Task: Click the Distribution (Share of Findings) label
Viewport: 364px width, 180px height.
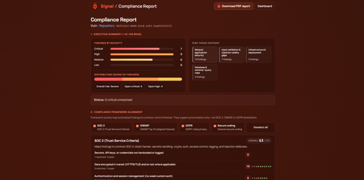Action: (117, 75)
